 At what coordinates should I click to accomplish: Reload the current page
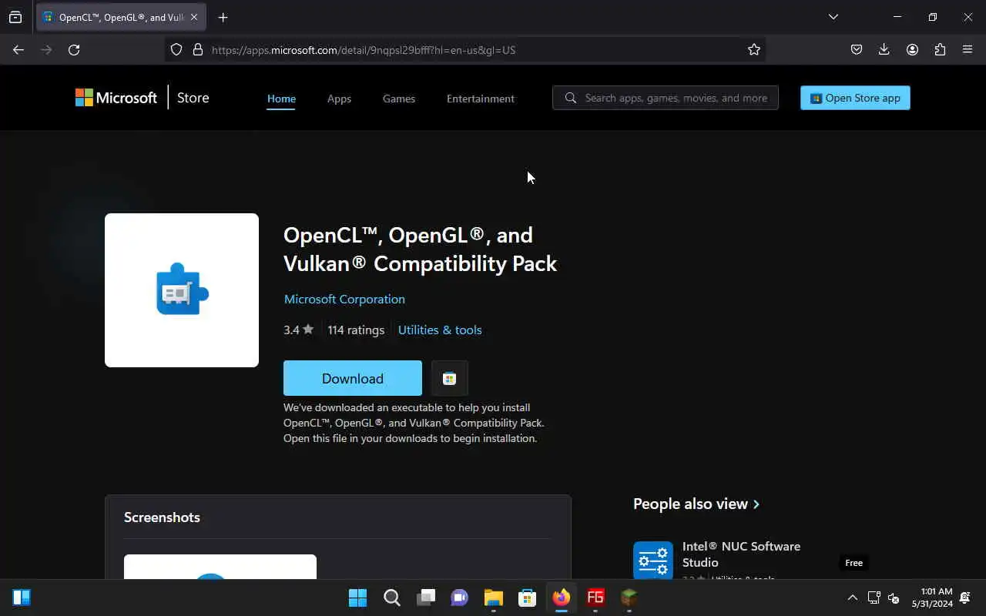point(74,49)
